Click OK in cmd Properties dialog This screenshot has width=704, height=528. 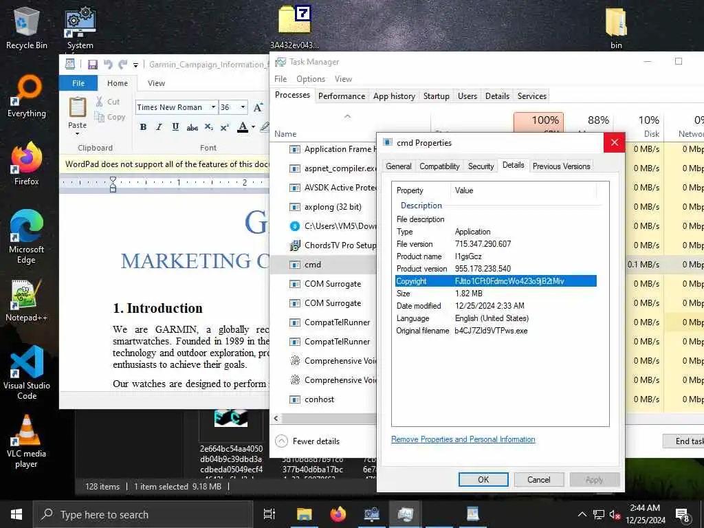(483, 479)
